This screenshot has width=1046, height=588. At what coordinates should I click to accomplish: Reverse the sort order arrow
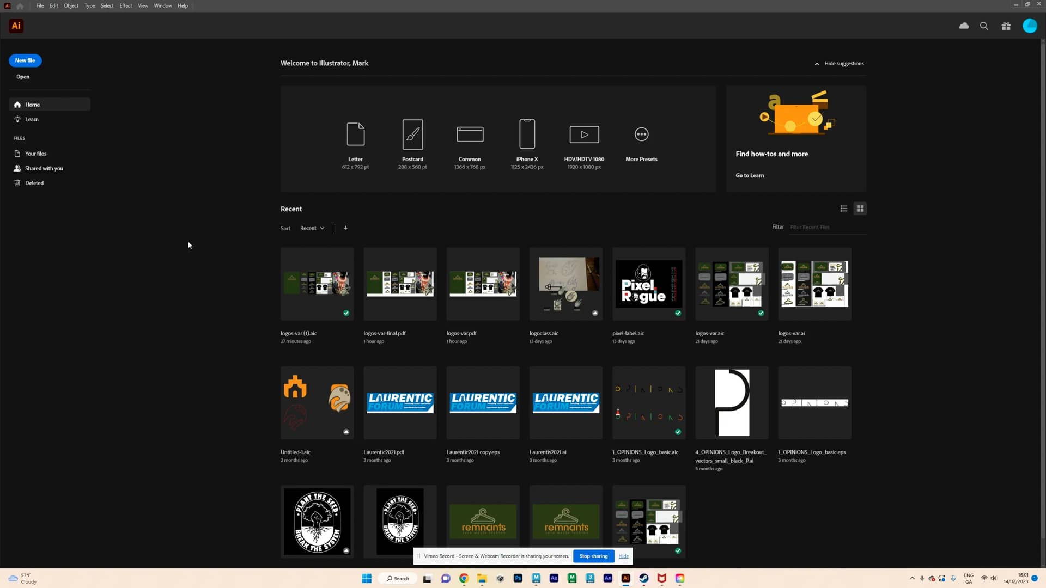(345, 228)
